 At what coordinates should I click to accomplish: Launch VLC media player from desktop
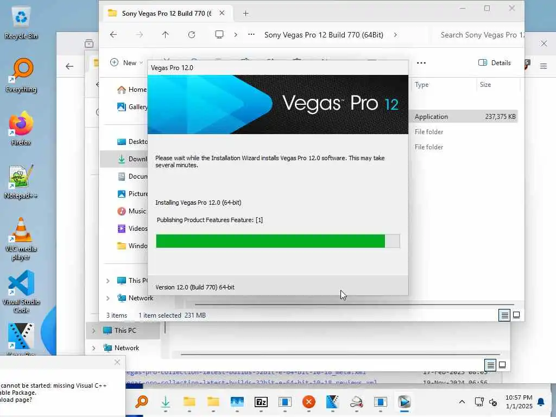click(x=21, y=239)
